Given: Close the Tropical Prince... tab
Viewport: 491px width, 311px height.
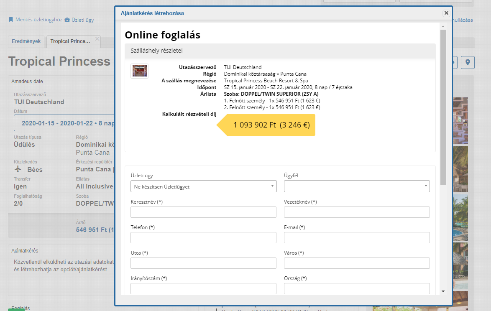Looking at the screenshot, I should (97, 39).
